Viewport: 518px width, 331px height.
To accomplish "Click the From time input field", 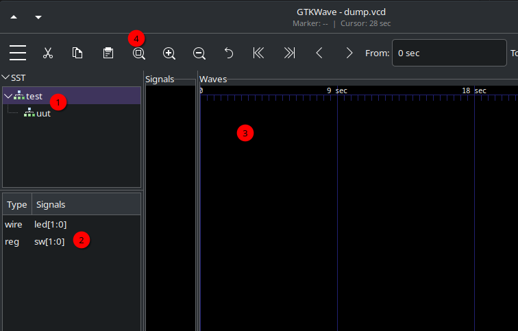I will [x=449, y=53].
